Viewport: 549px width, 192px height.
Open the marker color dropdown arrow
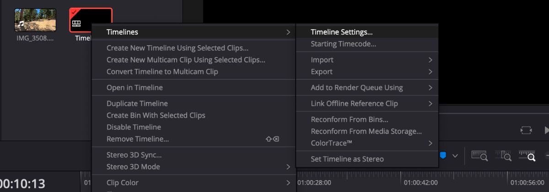(455, 156)
